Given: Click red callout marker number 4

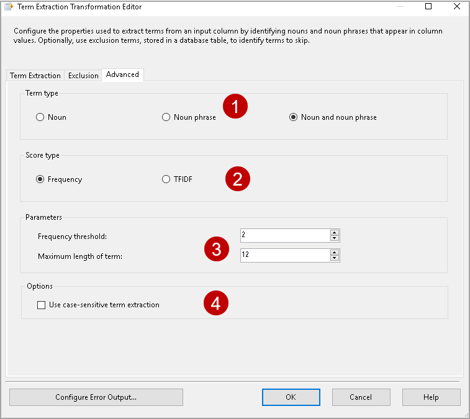Looking at the screenshot, I should (216, 304).
